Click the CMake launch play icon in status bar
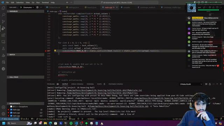Image resolution: width=224 pixels, height=126 pixels. (83, 119)
